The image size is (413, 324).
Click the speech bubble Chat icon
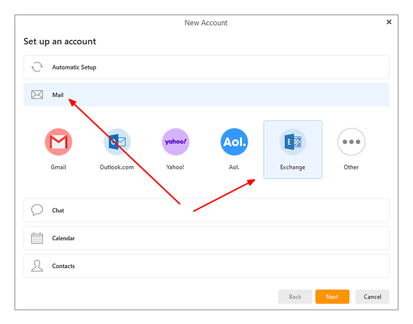37,210
